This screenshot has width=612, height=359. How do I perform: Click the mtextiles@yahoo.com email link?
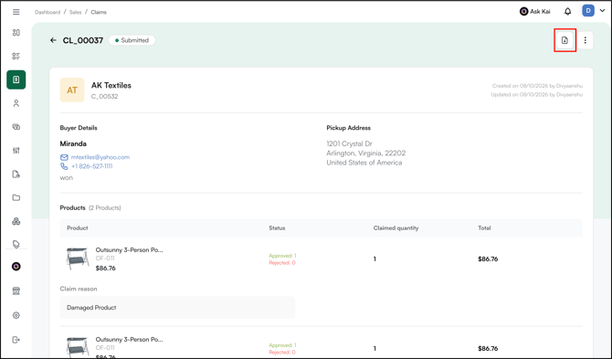[100, 157]
